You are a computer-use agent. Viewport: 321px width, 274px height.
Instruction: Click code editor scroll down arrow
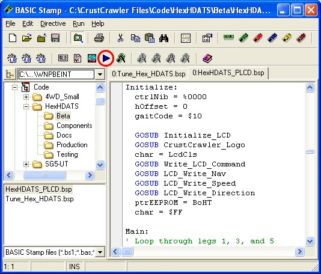click(310, 241)
